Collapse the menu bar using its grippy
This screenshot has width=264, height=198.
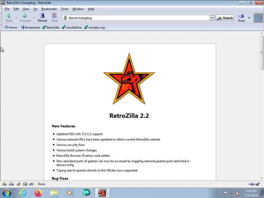click(1, 9)
